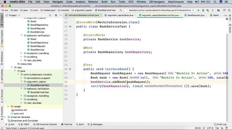This screenshot has height=130, width=232.
Task: Select pom.xml in project tree
Action: click(x=18, y=113)
